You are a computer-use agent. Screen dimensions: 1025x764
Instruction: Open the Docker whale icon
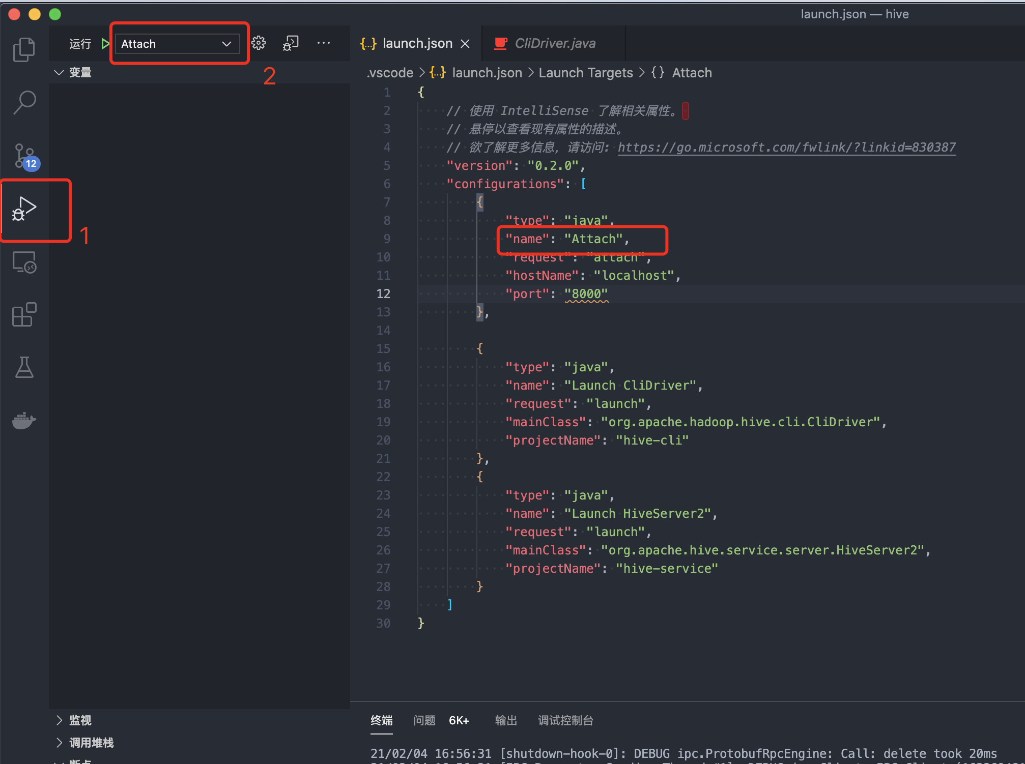[24, 421]
